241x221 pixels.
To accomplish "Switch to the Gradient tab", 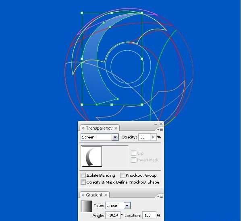I will [x=94, y=195].
